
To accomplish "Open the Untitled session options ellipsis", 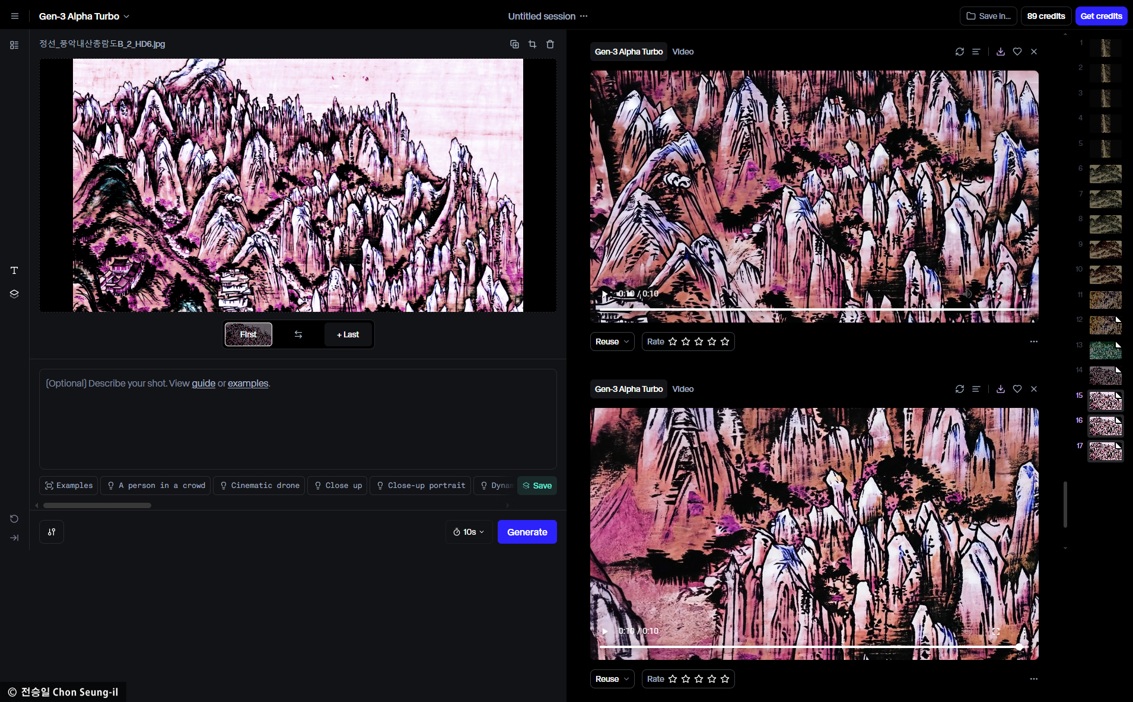I will pos(584,16).
